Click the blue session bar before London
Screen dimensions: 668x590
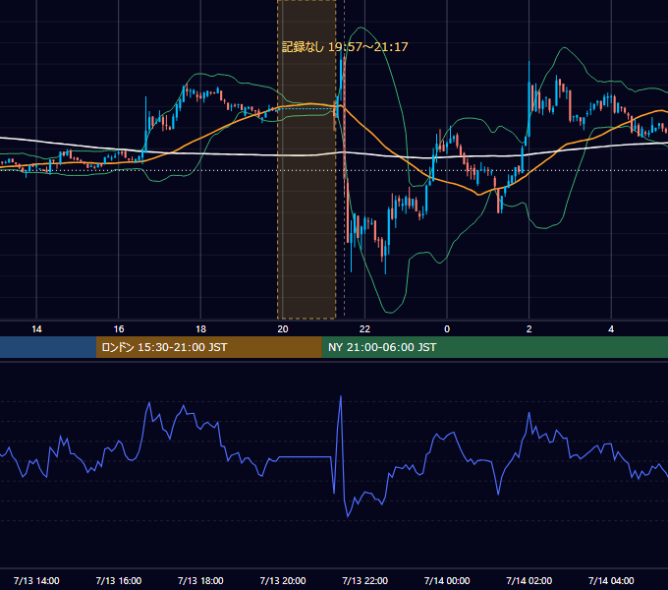[48, 347]
